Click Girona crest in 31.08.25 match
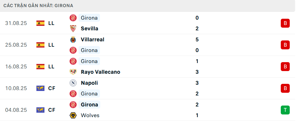This screenshot has height=121, width=296. (73, 18)
